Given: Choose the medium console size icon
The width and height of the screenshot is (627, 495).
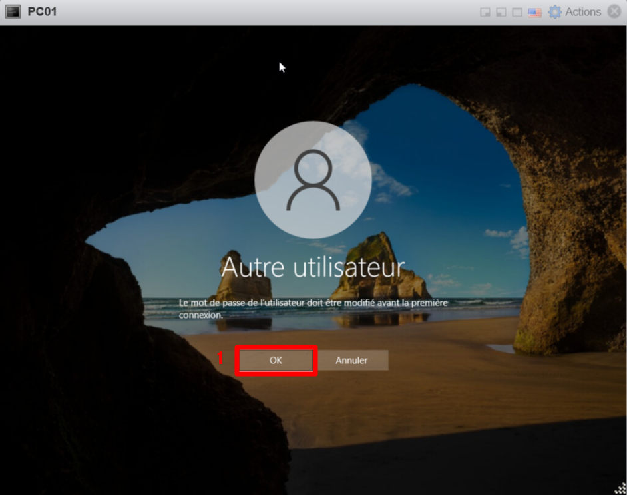Looking at the screenshot, I should tap(501, 12).
